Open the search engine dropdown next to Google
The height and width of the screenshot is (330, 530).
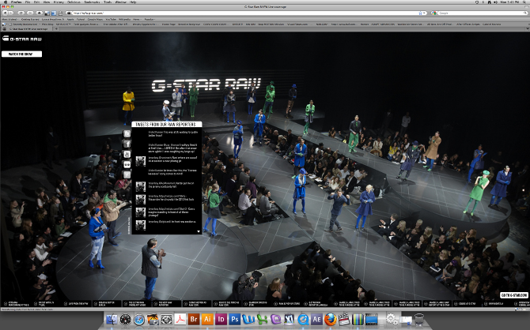[433, 13]
